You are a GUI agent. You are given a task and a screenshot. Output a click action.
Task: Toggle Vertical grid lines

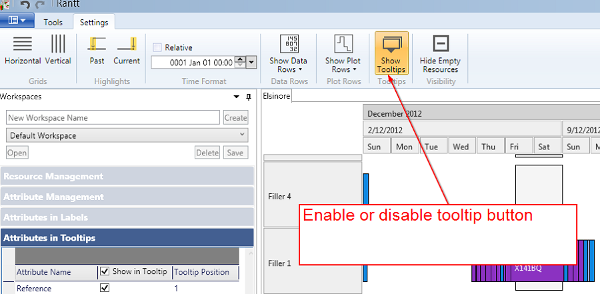(58, 50)
